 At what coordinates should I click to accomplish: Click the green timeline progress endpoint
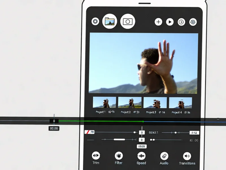(x=143, y=121)
